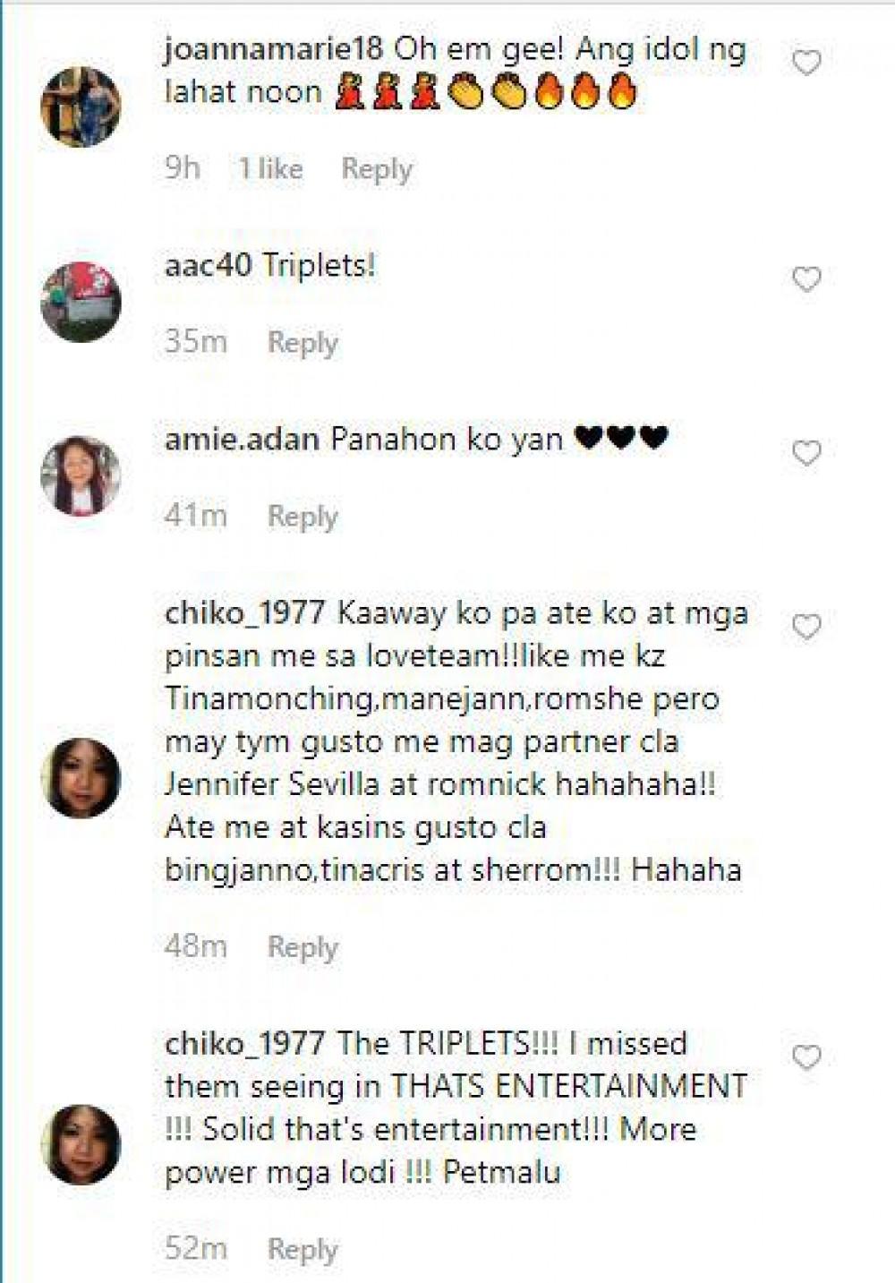This screenshot has width=895, height=1283.
Task: Open chiko_1977 username on Kaaway comment
Action: tap(244, 614)
